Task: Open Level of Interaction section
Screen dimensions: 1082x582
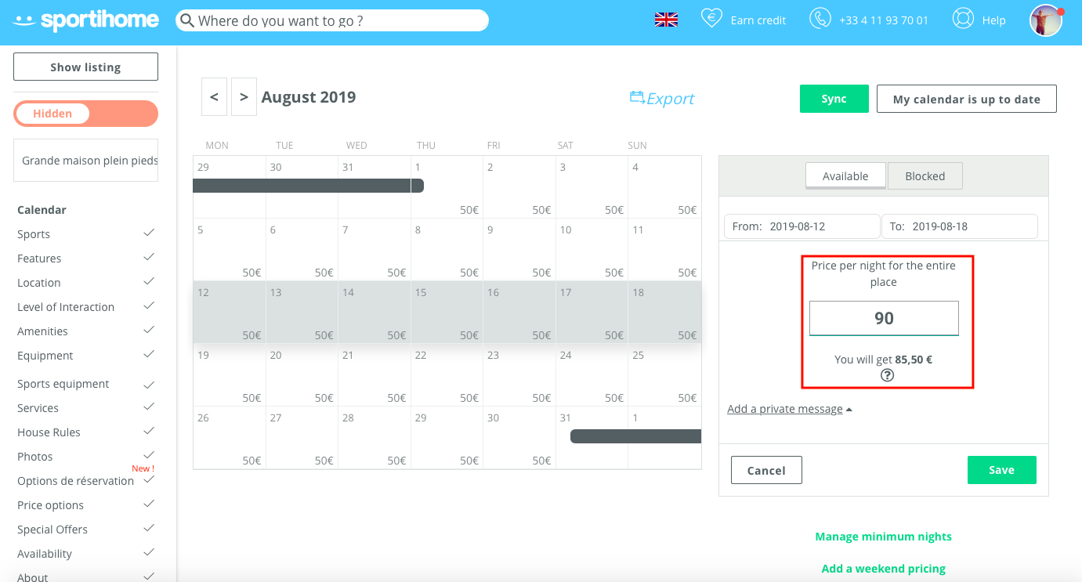Action: [x=66, y=307]
